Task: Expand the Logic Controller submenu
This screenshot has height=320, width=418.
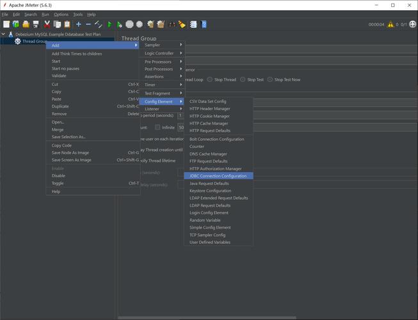Action: coord(162,53)
